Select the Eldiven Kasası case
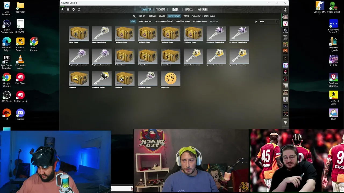 (79, 35)
